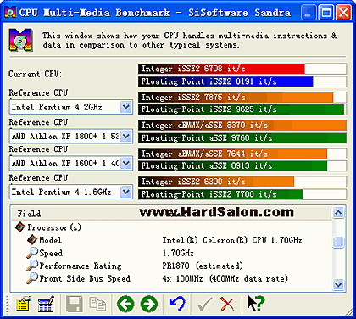The image size is (356, 319).
Task: Click the red X cancel icon
Action: tap(227, 304)
